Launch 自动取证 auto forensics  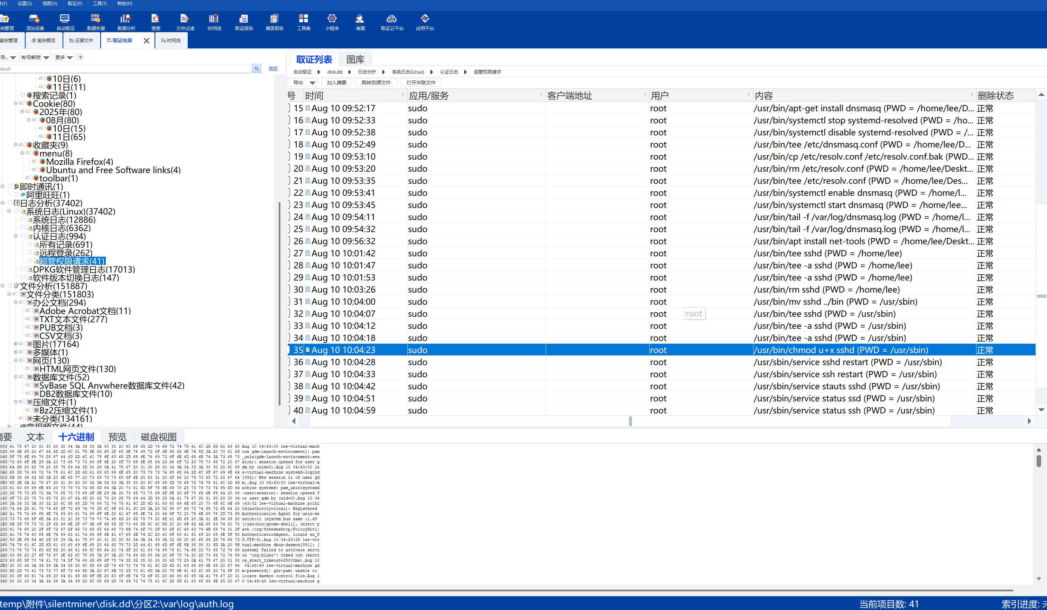[65, 22]
